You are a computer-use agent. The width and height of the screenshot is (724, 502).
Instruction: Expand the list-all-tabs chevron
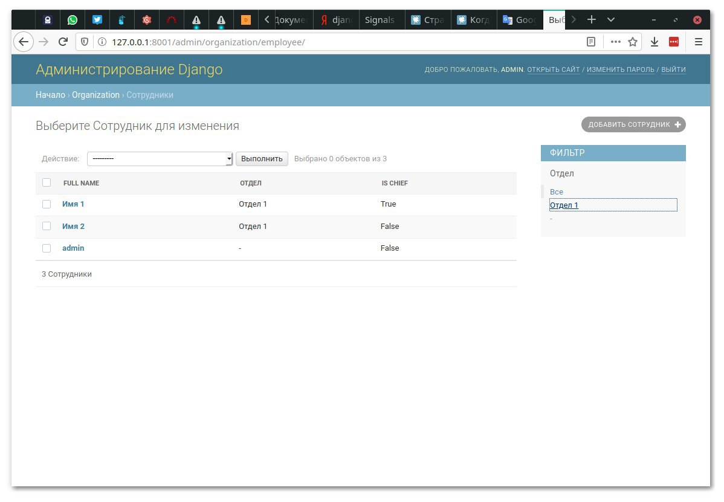611,19
